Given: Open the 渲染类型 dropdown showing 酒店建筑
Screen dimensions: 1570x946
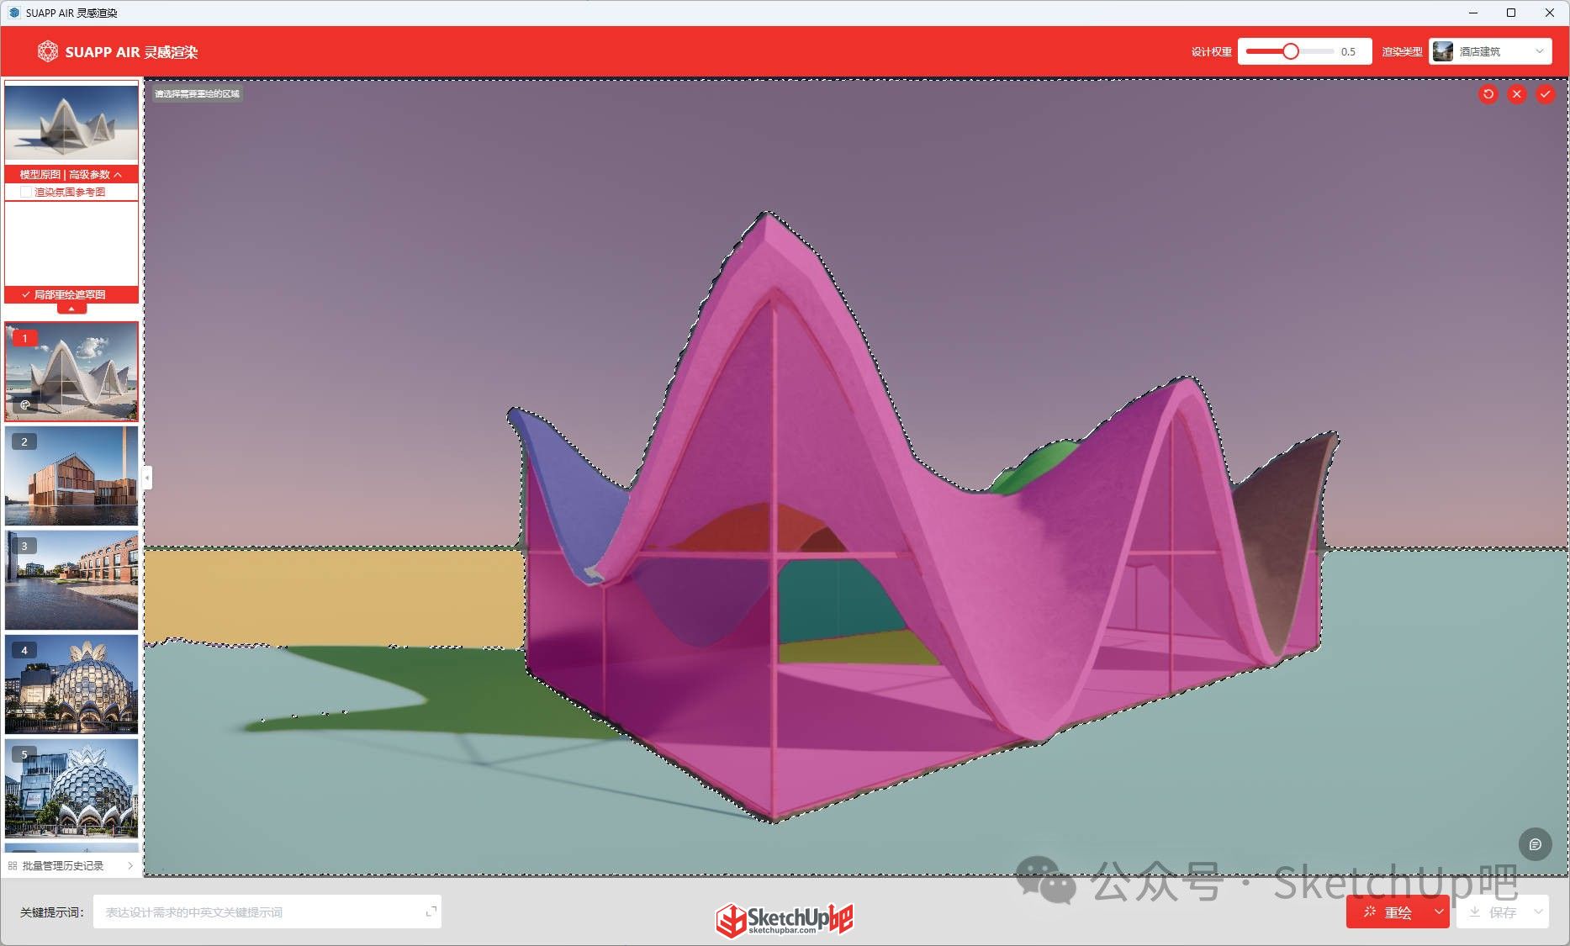Looking at the screenshot, I should tap(1490, 51).
